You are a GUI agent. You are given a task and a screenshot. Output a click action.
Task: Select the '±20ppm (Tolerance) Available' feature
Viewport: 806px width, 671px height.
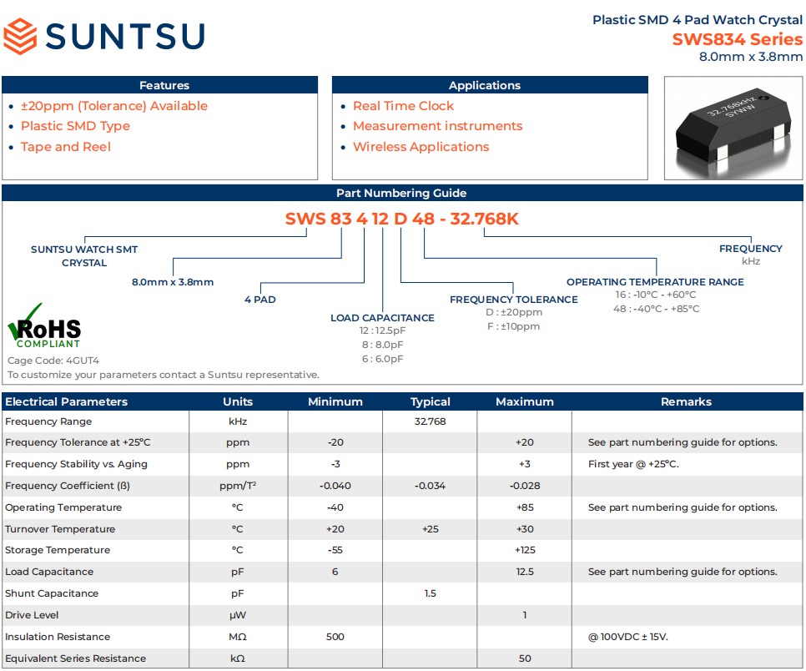point(114,106)
